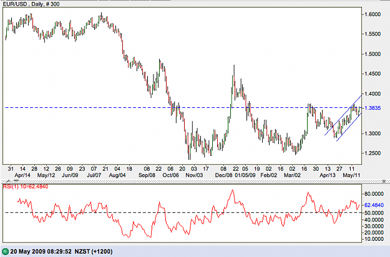This screenshot has width=390, height=257.
Task: Click the 10.0000 RSI axis label
Action: coord(374,239)
